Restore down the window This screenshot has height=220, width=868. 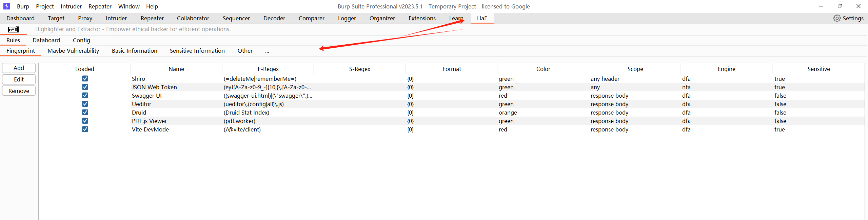[x=840, y=6]
